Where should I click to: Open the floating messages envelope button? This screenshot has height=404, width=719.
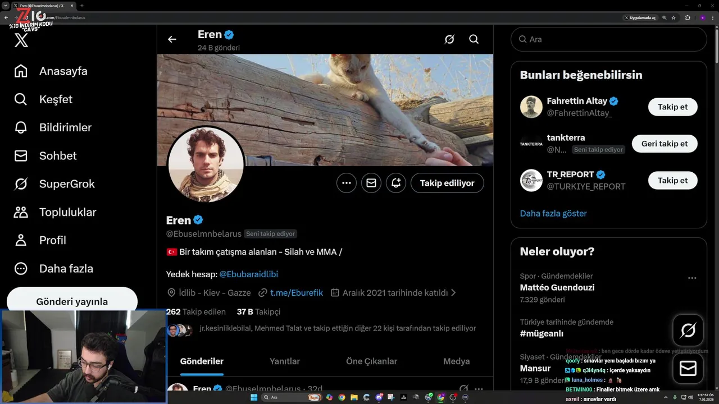pyautogui.click(x=688, y=368)
